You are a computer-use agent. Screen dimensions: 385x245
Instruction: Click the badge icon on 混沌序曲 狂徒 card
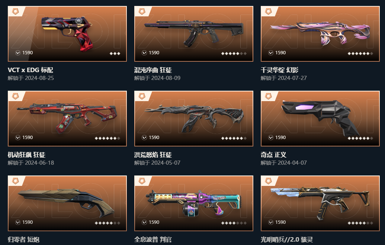click(x=142, y=11)
